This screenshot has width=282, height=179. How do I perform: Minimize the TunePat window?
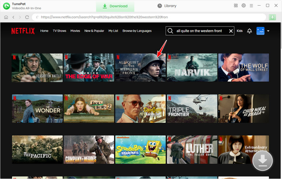259,6
